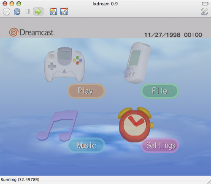This screenshot has height=184, width=211.
Task: Save state using the floppy-with-pencil icon
Action: pos(64,11)
